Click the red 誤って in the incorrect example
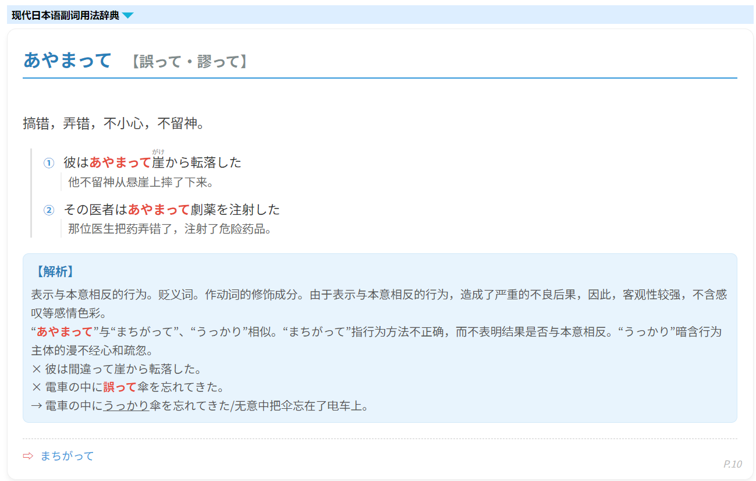This screenshot has height=481, width=756. pyautogui.click(x=119, y=387)
